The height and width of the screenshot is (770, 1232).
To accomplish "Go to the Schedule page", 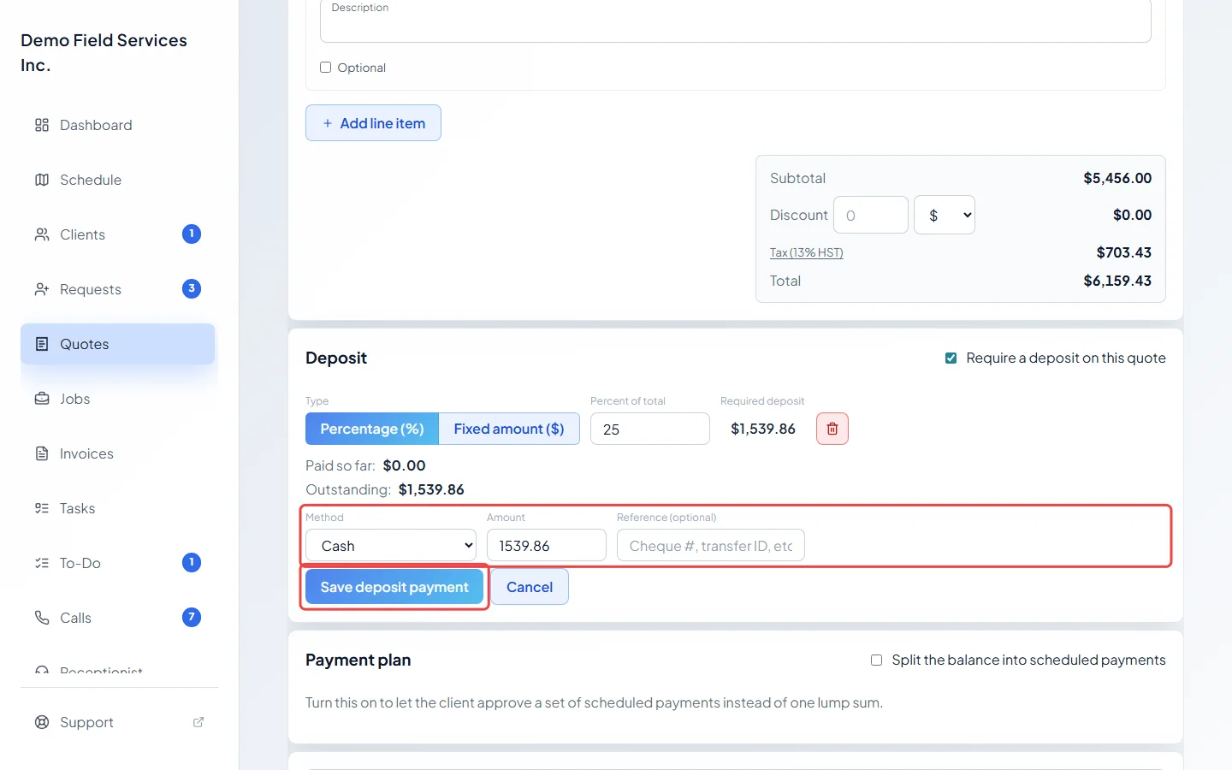I will click(x=118, y=180).
